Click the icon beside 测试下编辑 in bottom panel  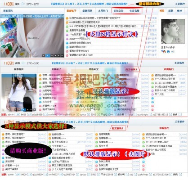coord(3,169)
